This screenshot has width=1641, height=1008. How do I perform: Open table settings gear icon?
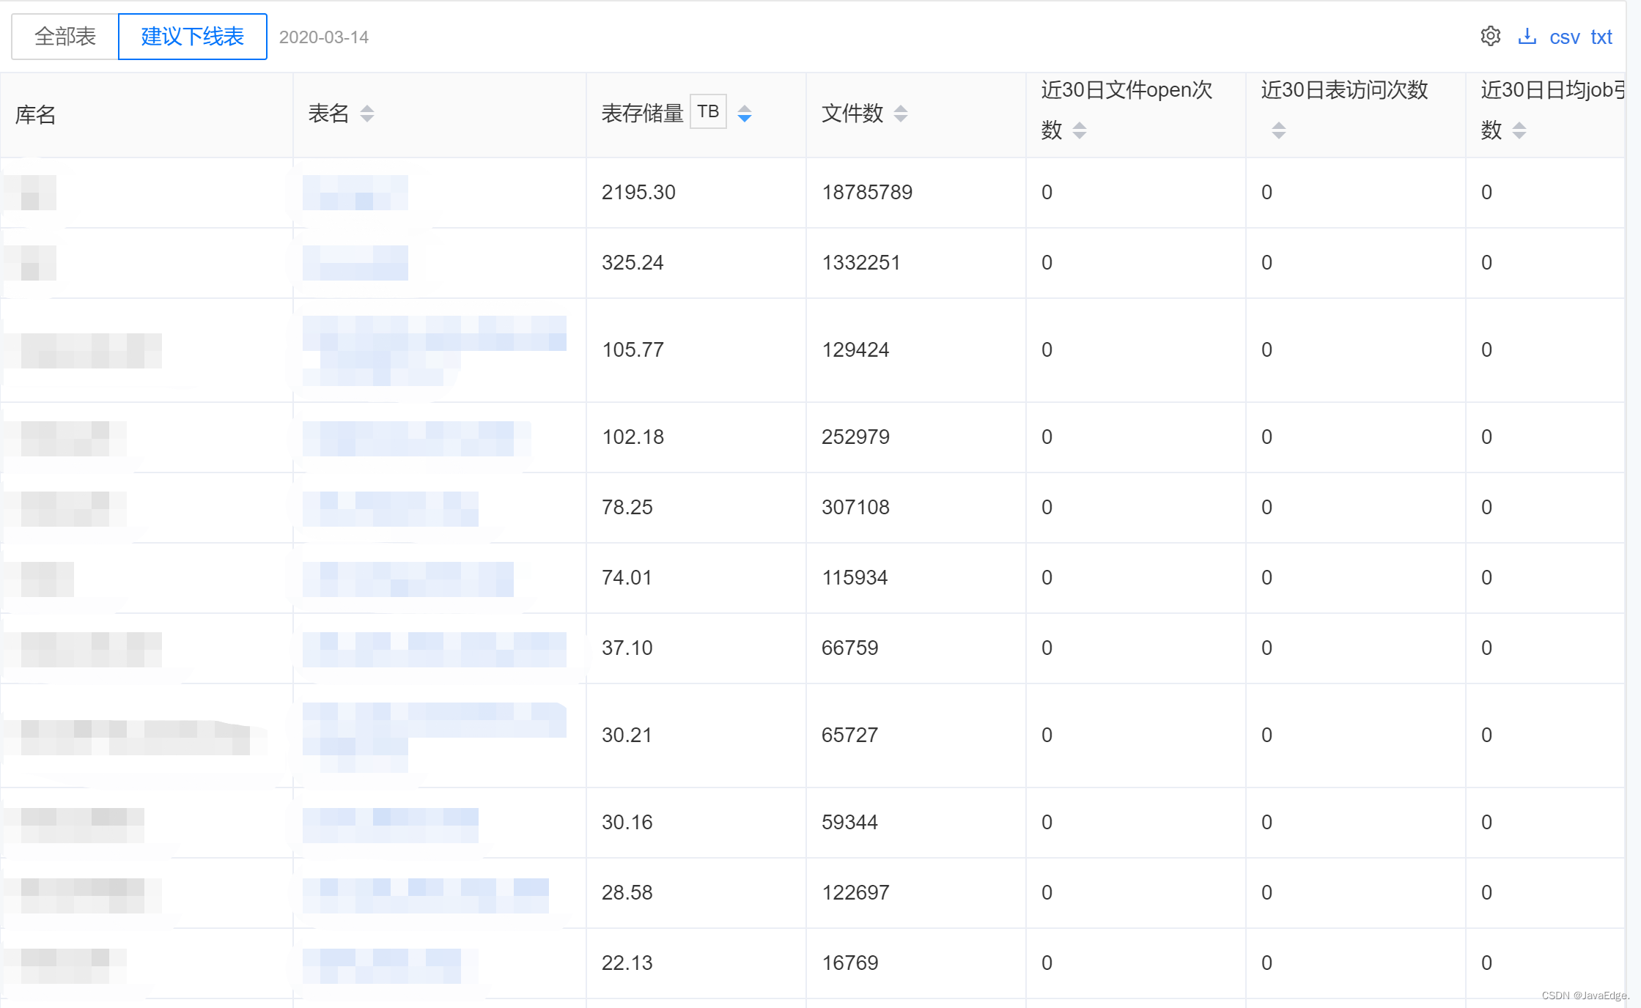pyautogui.click(x=1490, y=36)
